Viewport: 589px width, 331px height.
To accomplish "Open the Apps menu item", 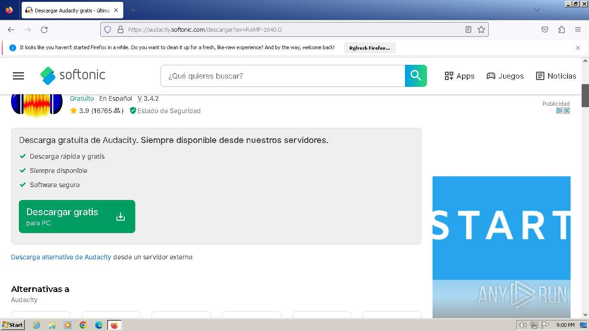I will [459, 76].
